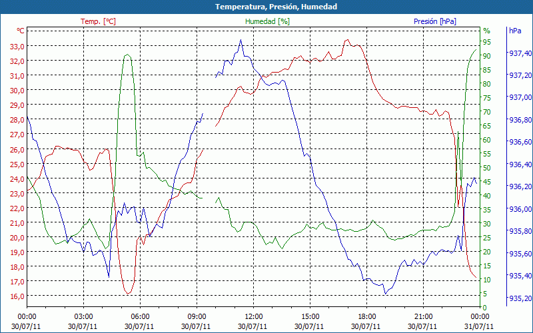Click the 85 mark on the humidity axis
Screen dimensions: 533x333
[x=487, y=70]
